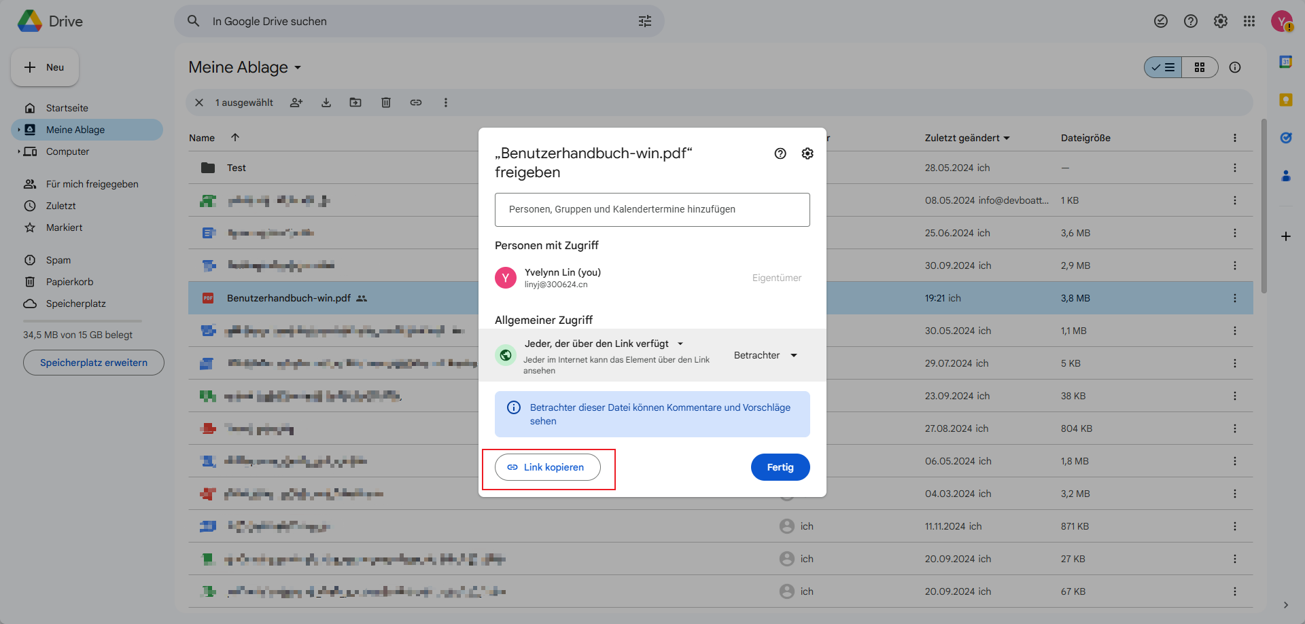
Task: Click the storage usage progress bar
Action: coord(82,321)
